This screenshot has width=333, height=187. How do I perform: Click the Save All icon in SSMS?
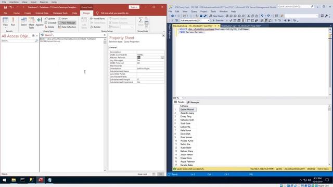(x=205, y=16)
